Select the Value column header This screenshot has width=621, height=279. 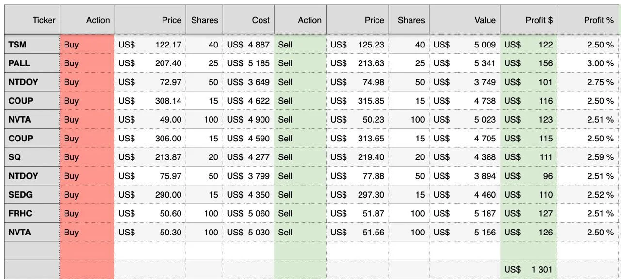[x=465, y=20]
